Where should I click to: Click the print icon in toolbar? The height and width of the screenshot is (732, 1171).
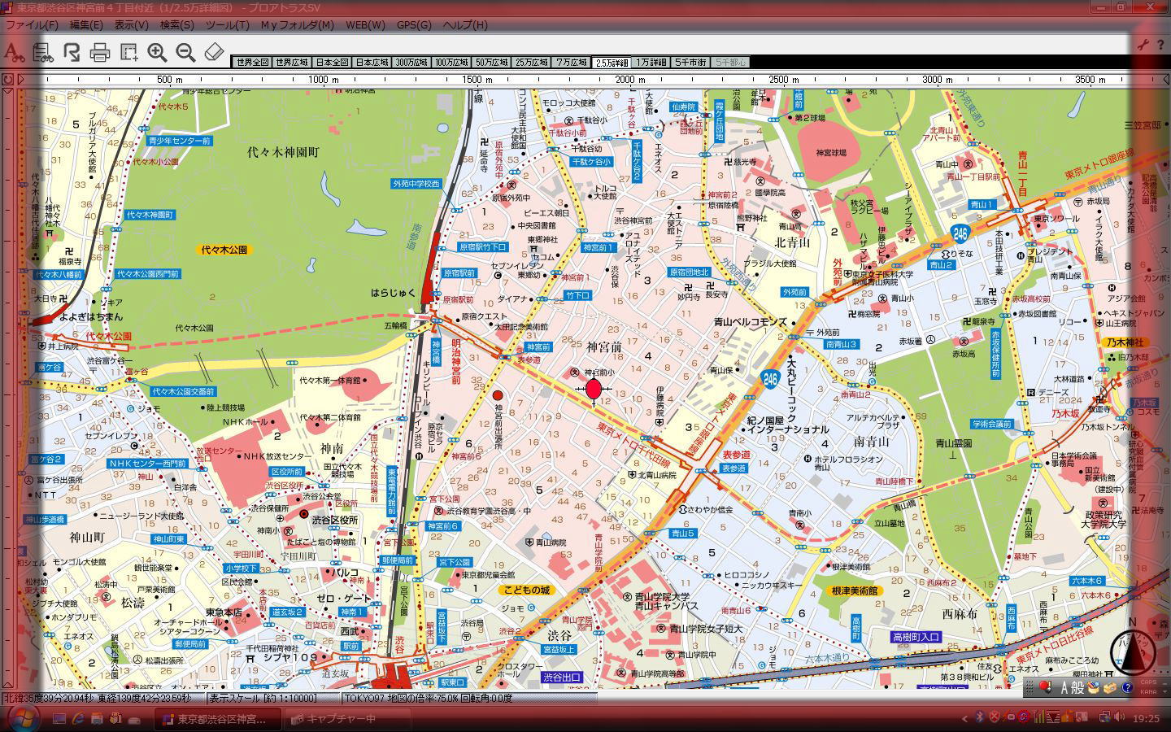click(100, 53)
